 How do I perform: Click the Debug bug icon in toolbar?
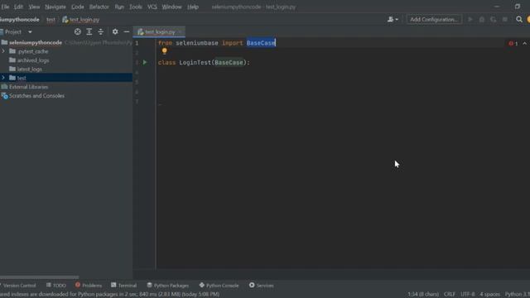click(x=482, y=20)
